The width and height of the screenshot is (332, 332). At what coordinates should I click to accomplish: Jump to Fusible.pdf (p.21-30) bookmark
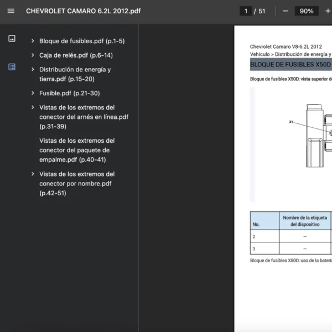(70, 94)
